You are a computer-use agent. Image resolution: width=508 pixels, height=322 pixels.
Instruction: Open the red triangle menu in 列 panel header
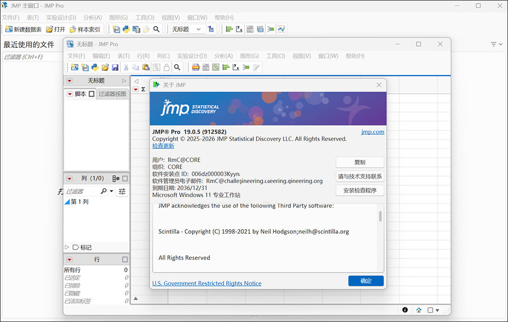[69, 179]
